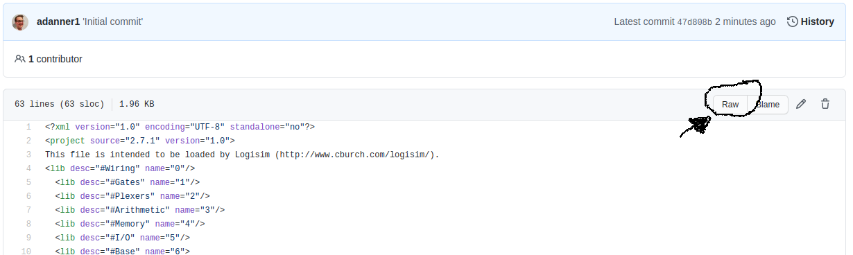Open the Blame view
Viewport: 853px width, 255px height.
[768, 105]
